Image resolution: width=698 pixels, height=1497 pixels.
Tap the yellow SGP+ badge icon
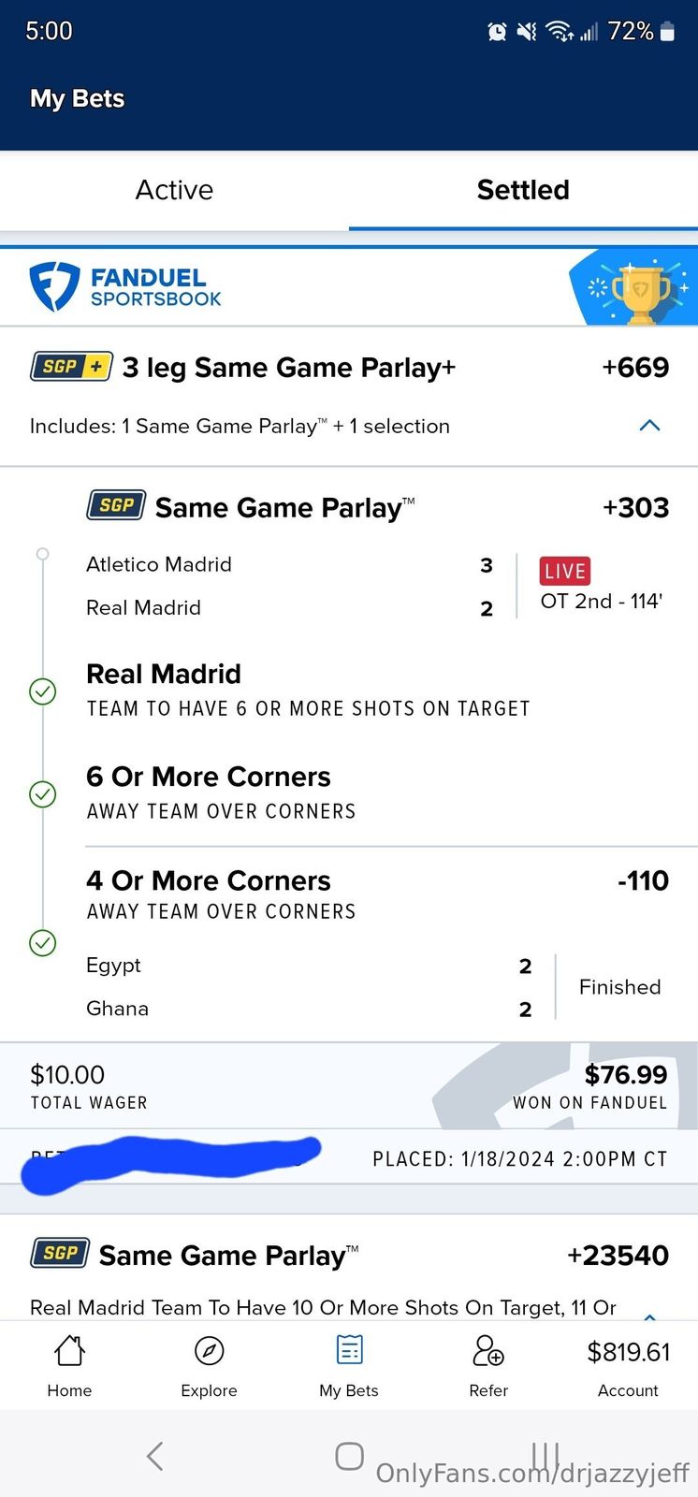[71, 367]
